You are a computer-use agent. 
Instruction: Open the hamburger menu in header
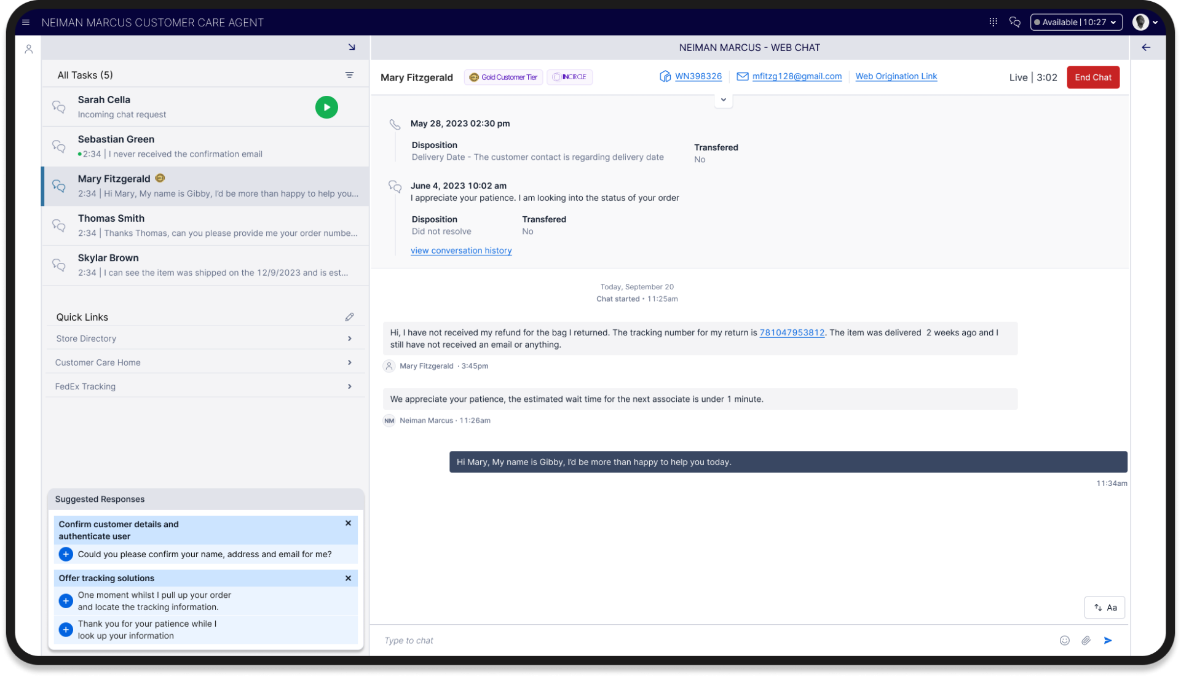coord(26,23)
